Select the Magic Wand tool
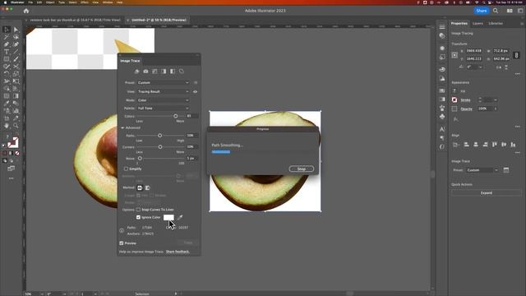Screen dimensions: 526x296 7,37
